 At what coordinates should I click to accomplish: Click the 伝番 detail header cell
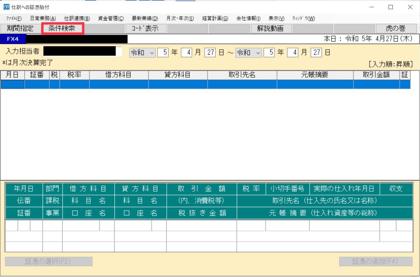(24, 201)
